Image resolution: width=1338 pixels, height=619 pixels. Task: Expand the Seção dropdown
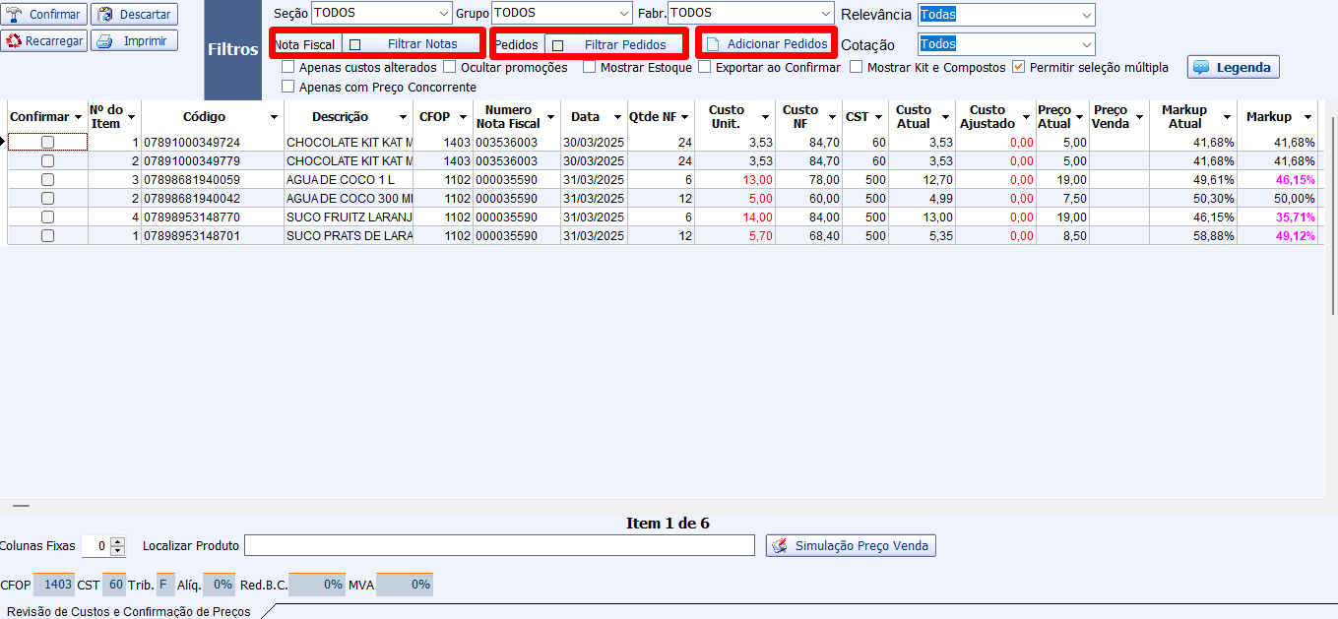[442, 14]
